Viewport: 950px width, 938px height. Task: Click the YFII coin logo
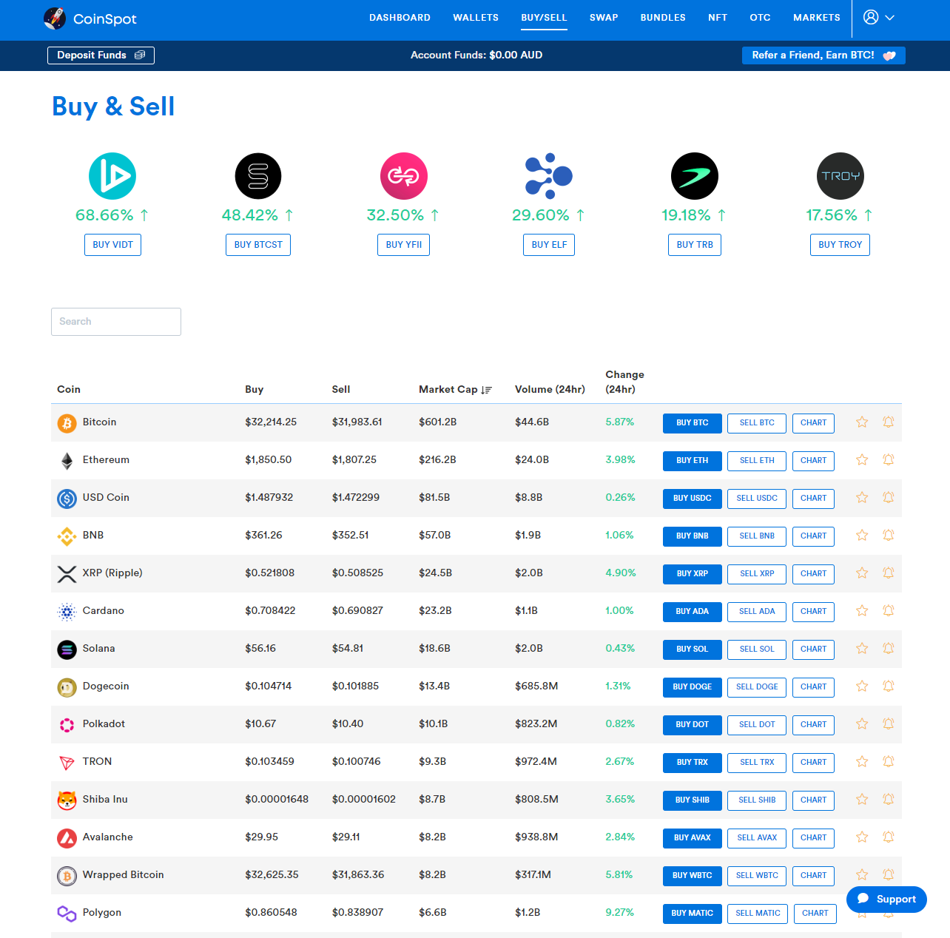pyautogui.click(x=404, y=176)
